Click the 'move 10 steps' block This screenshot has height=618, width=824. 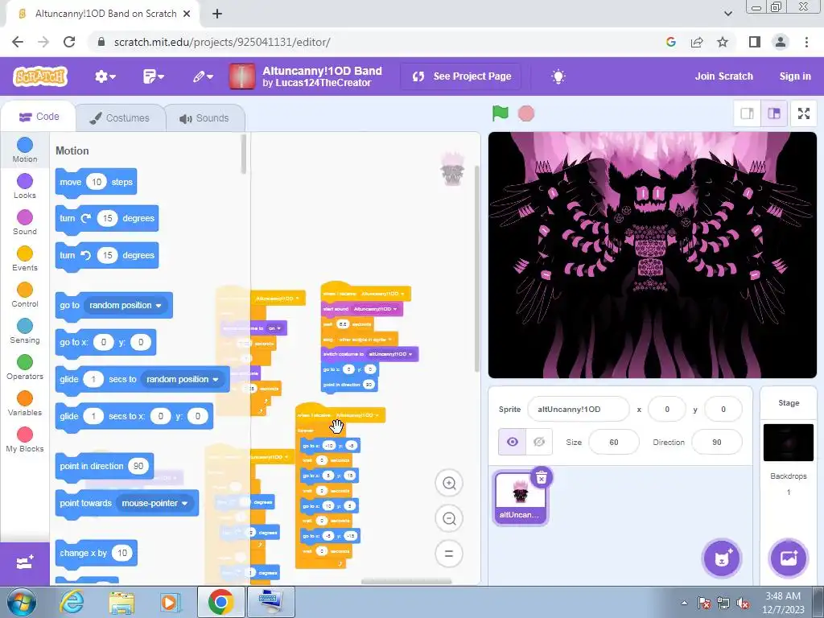[97, 183]
